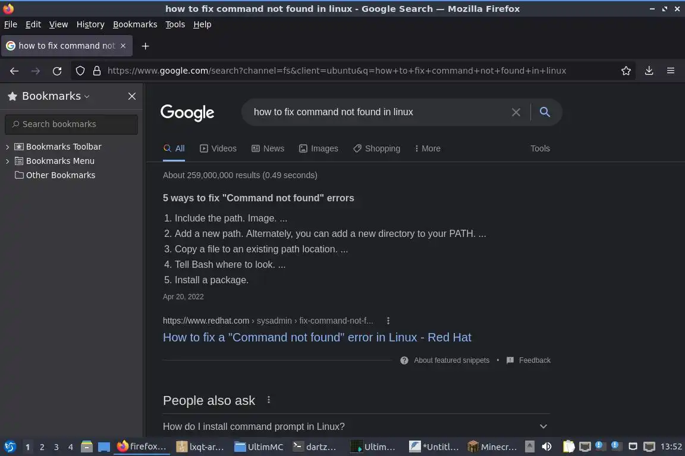
Task: Switch to Minecraft window in taskbar
Action: click(492, 446)
